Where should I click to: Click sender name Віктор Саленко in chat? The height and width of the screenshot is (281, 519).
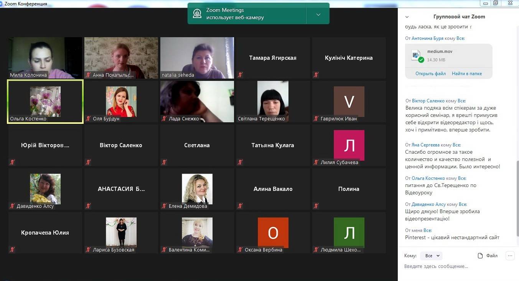pos(428,101)
